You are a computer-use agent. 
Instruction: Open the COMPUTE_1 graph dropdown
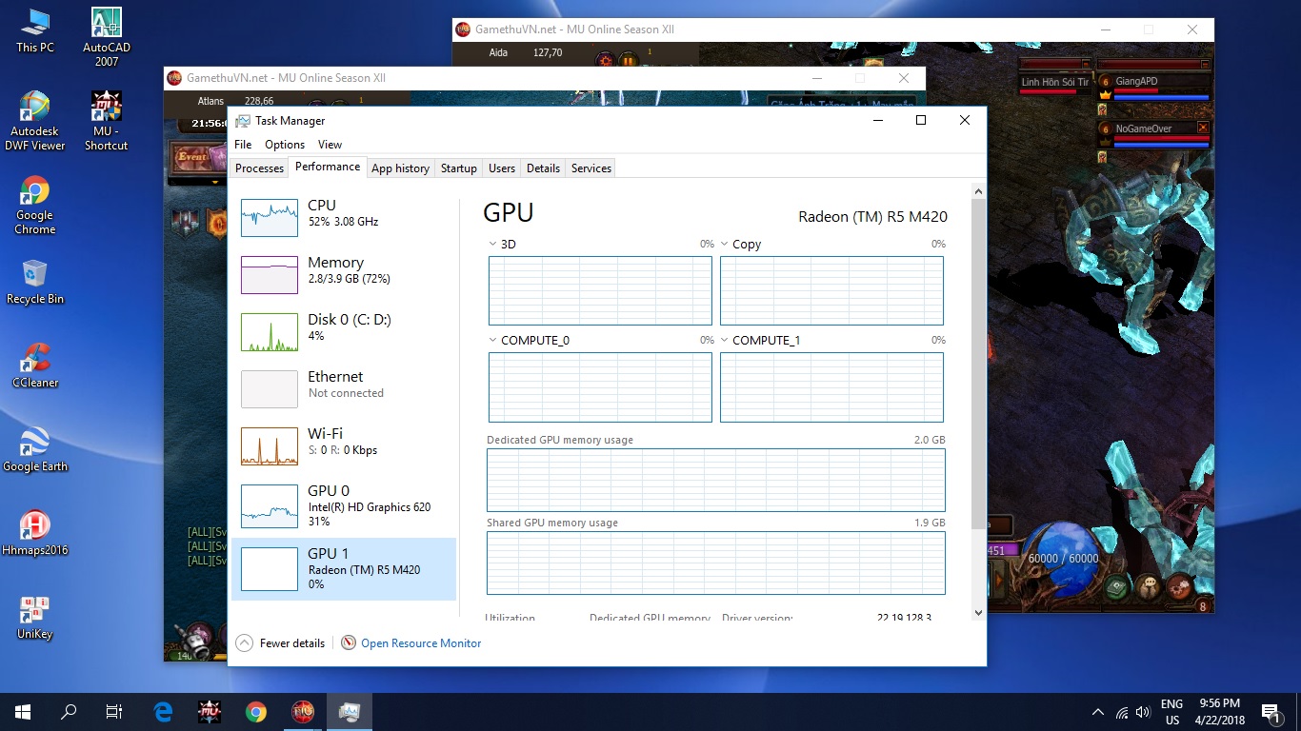tap(724, 340)
